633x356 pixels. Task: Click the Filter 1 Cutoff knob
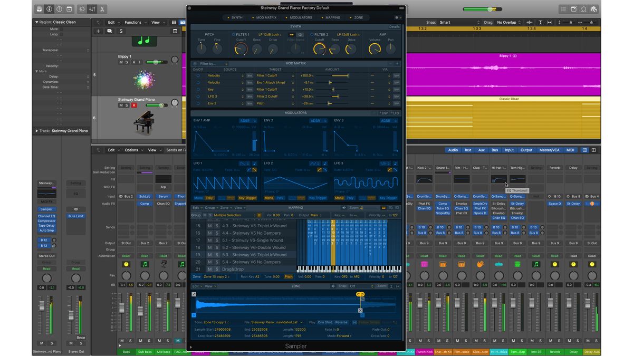click(x=241, y=49)
